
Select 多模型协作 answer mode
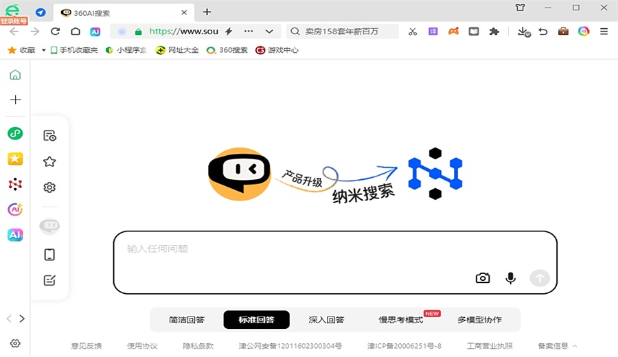tap(480, 319)
